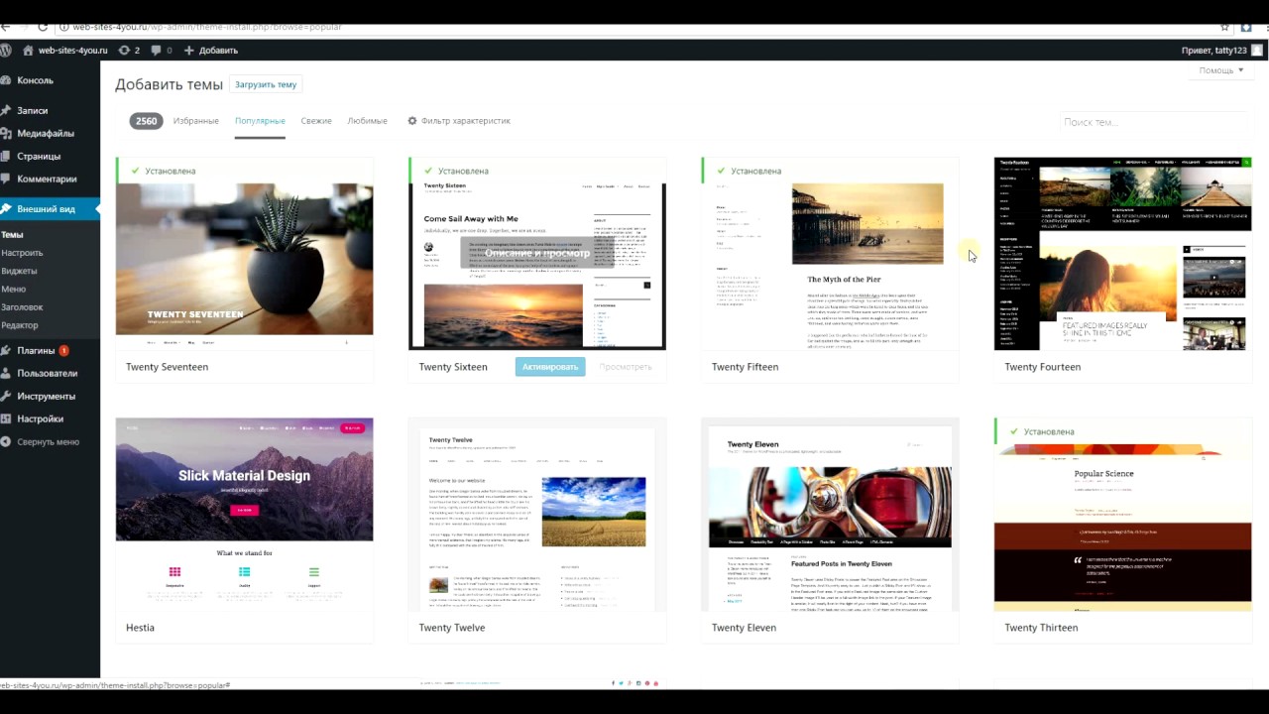Activate the Twenty Sixteen theme

550,367
